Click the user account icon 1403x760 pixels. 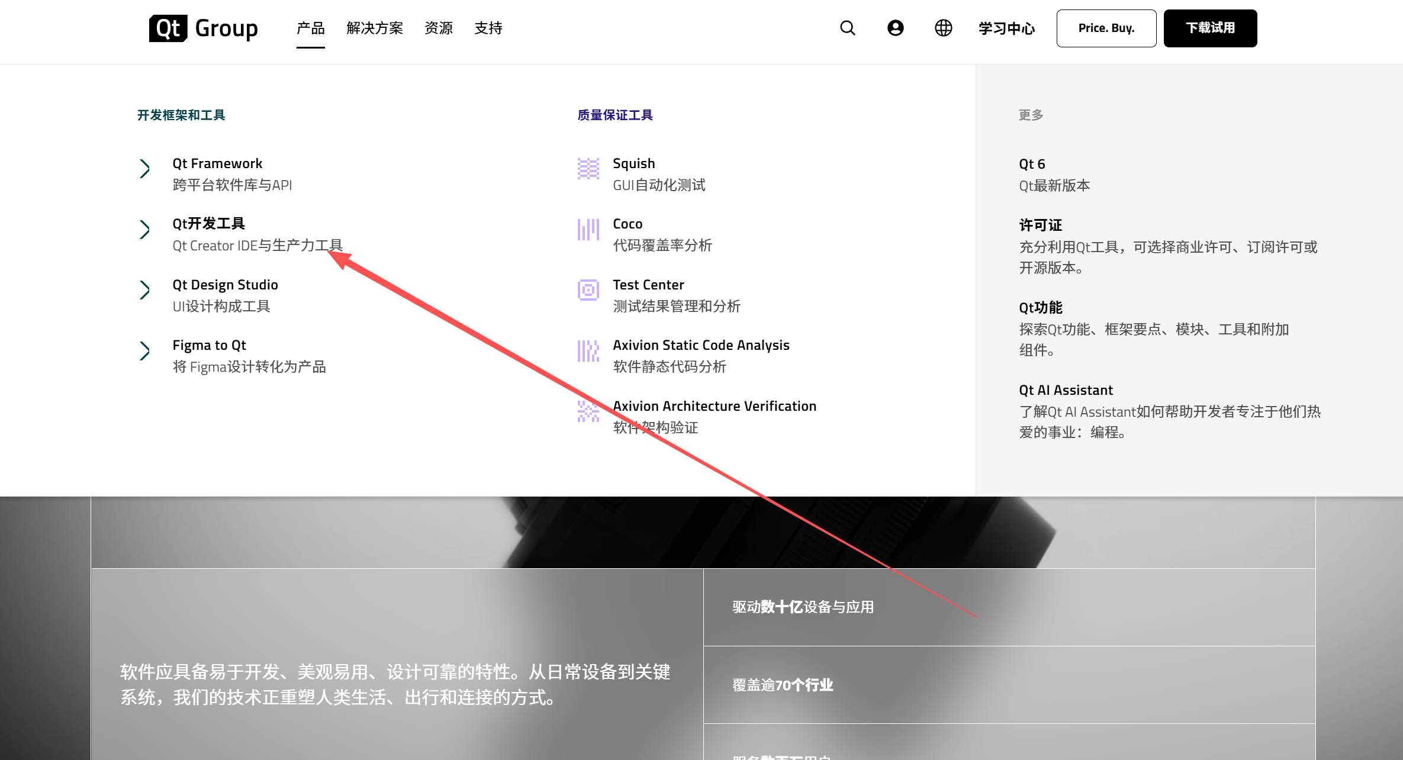pos(895,28)
